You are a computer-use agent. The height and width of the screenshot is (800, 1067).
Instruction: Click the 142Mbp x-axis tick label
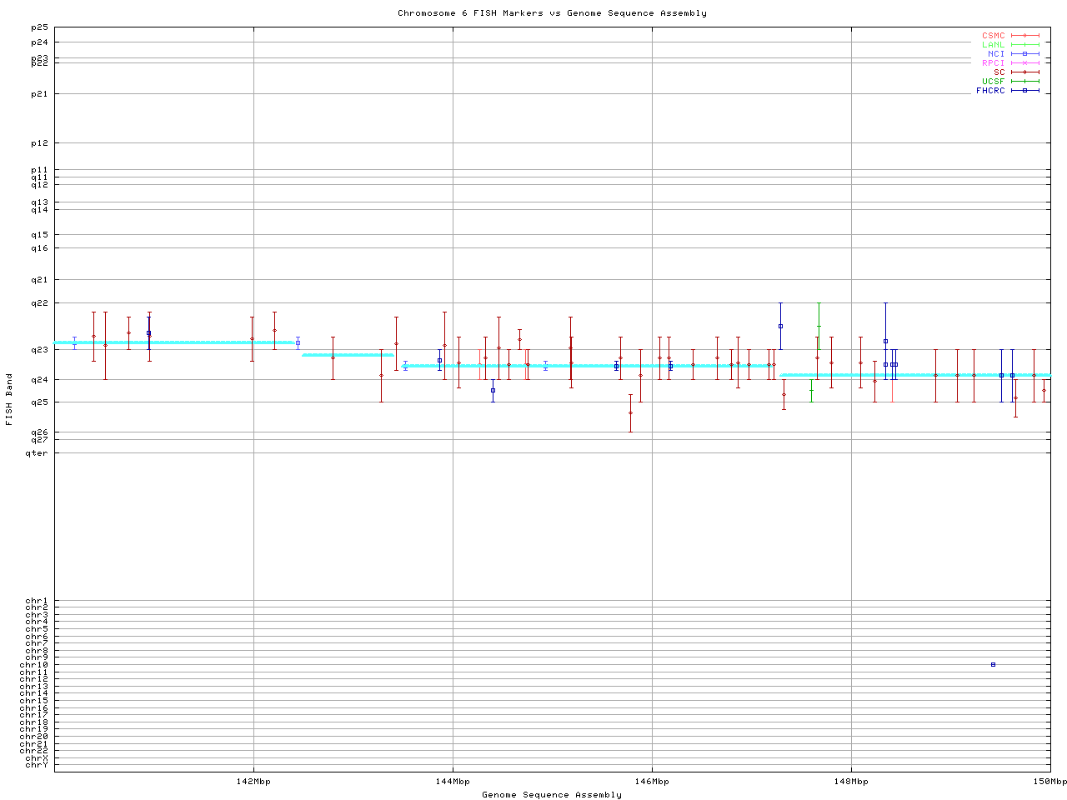point(253,782)
